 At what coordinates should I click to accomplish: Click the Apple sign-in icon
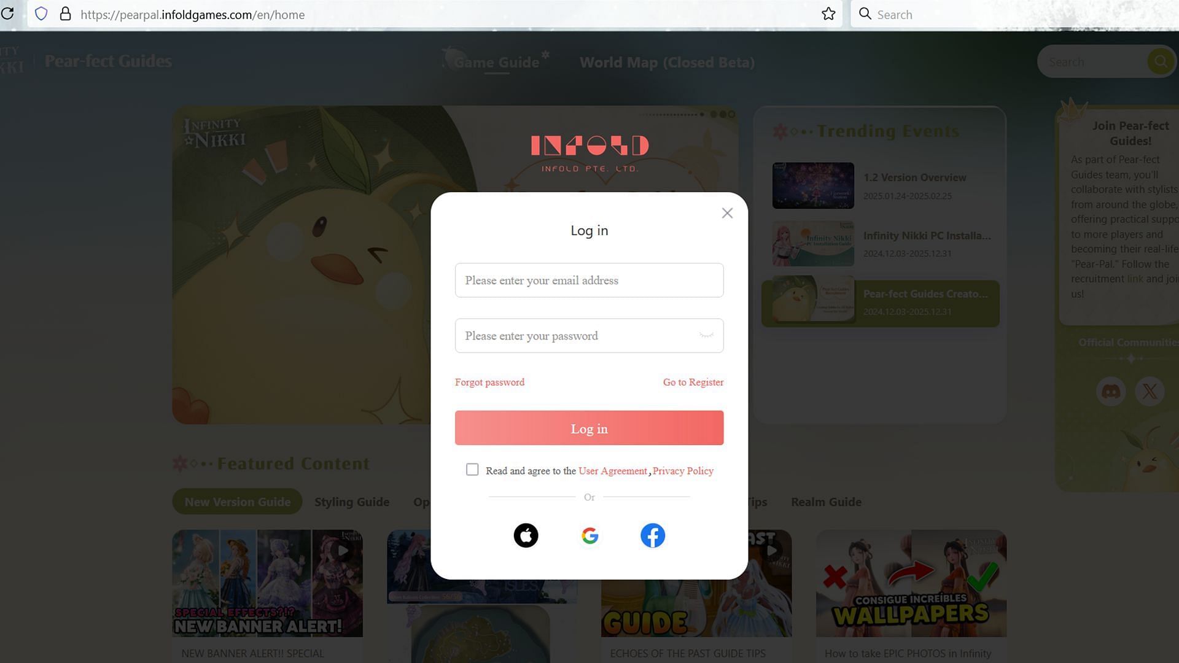coord(526,534)
